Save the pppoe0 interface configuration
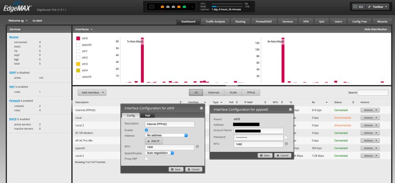 [265, 155]
